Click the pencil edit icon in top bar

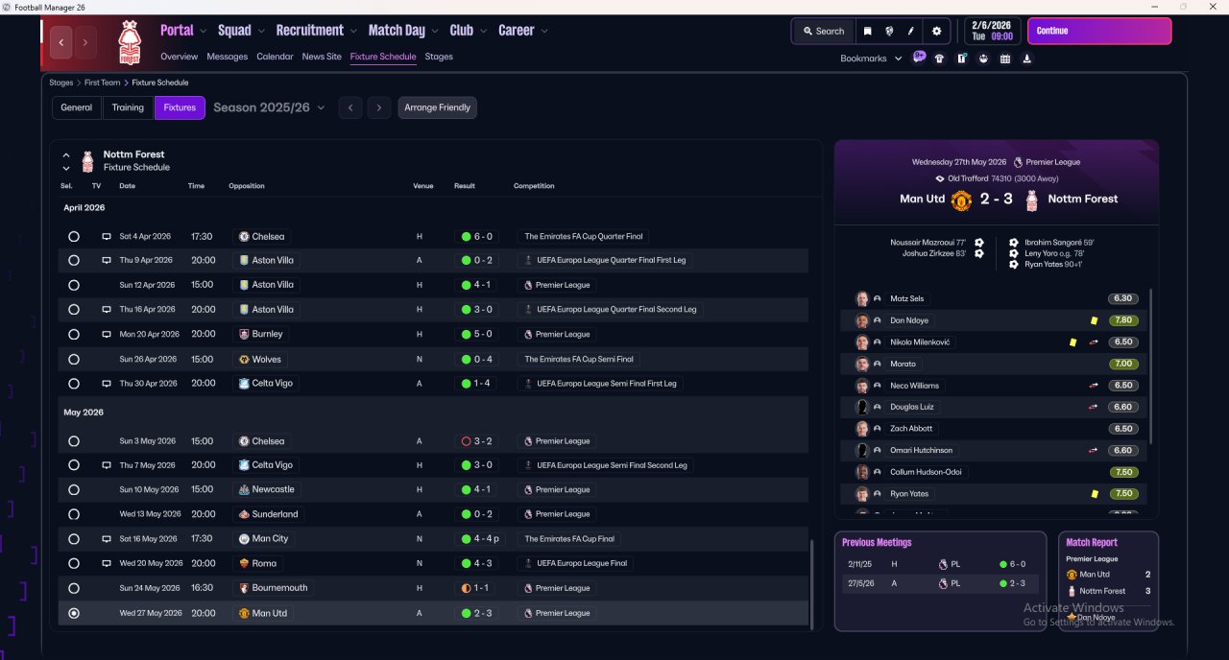click(911, 31)
